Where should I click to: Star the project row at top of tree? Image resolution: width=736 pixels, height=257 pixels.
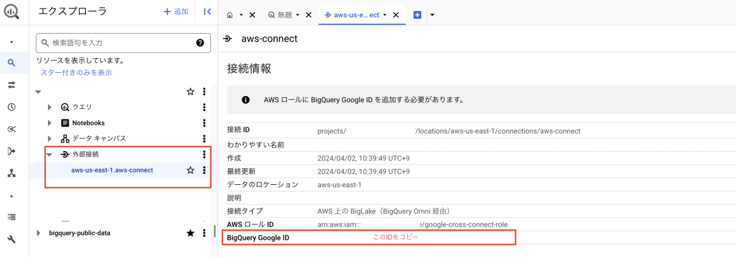pyautogui.click(x=190, y=91)
